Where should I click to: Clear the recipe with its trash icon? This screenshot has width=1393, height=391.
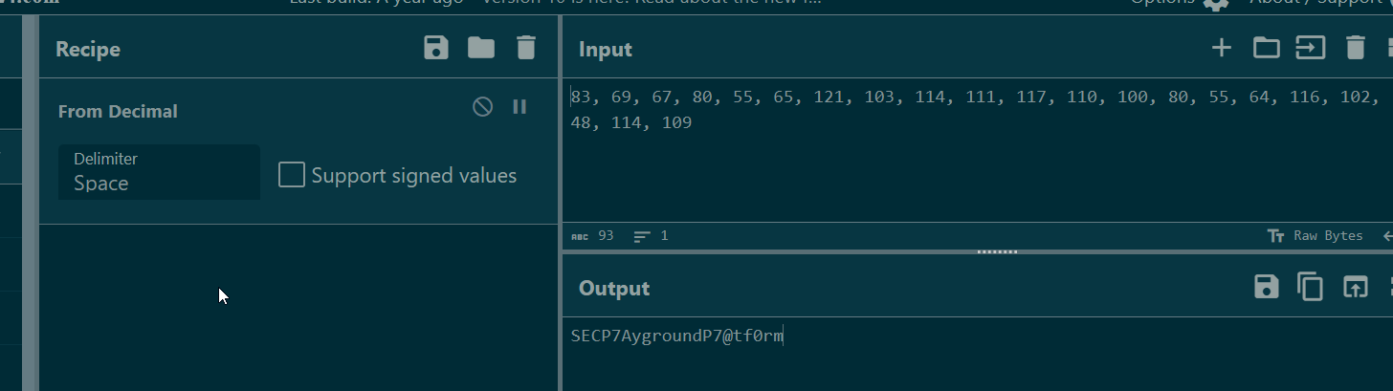click(x=526, y=48)
